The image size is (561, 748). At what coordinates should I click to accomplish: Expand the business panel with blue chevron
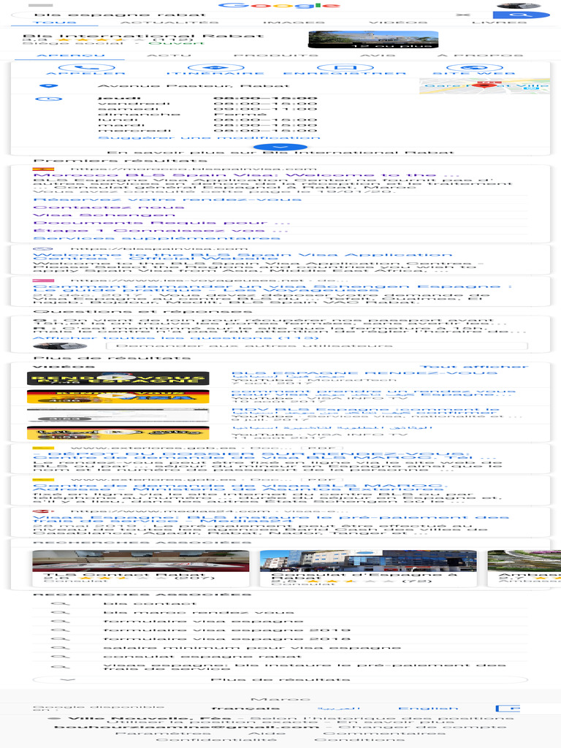(x=280, y=148)
